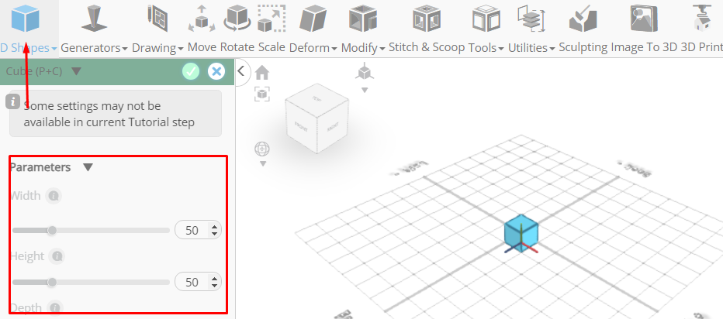
Task: Click the Deform tool icon
Action: tap(313, 19)
